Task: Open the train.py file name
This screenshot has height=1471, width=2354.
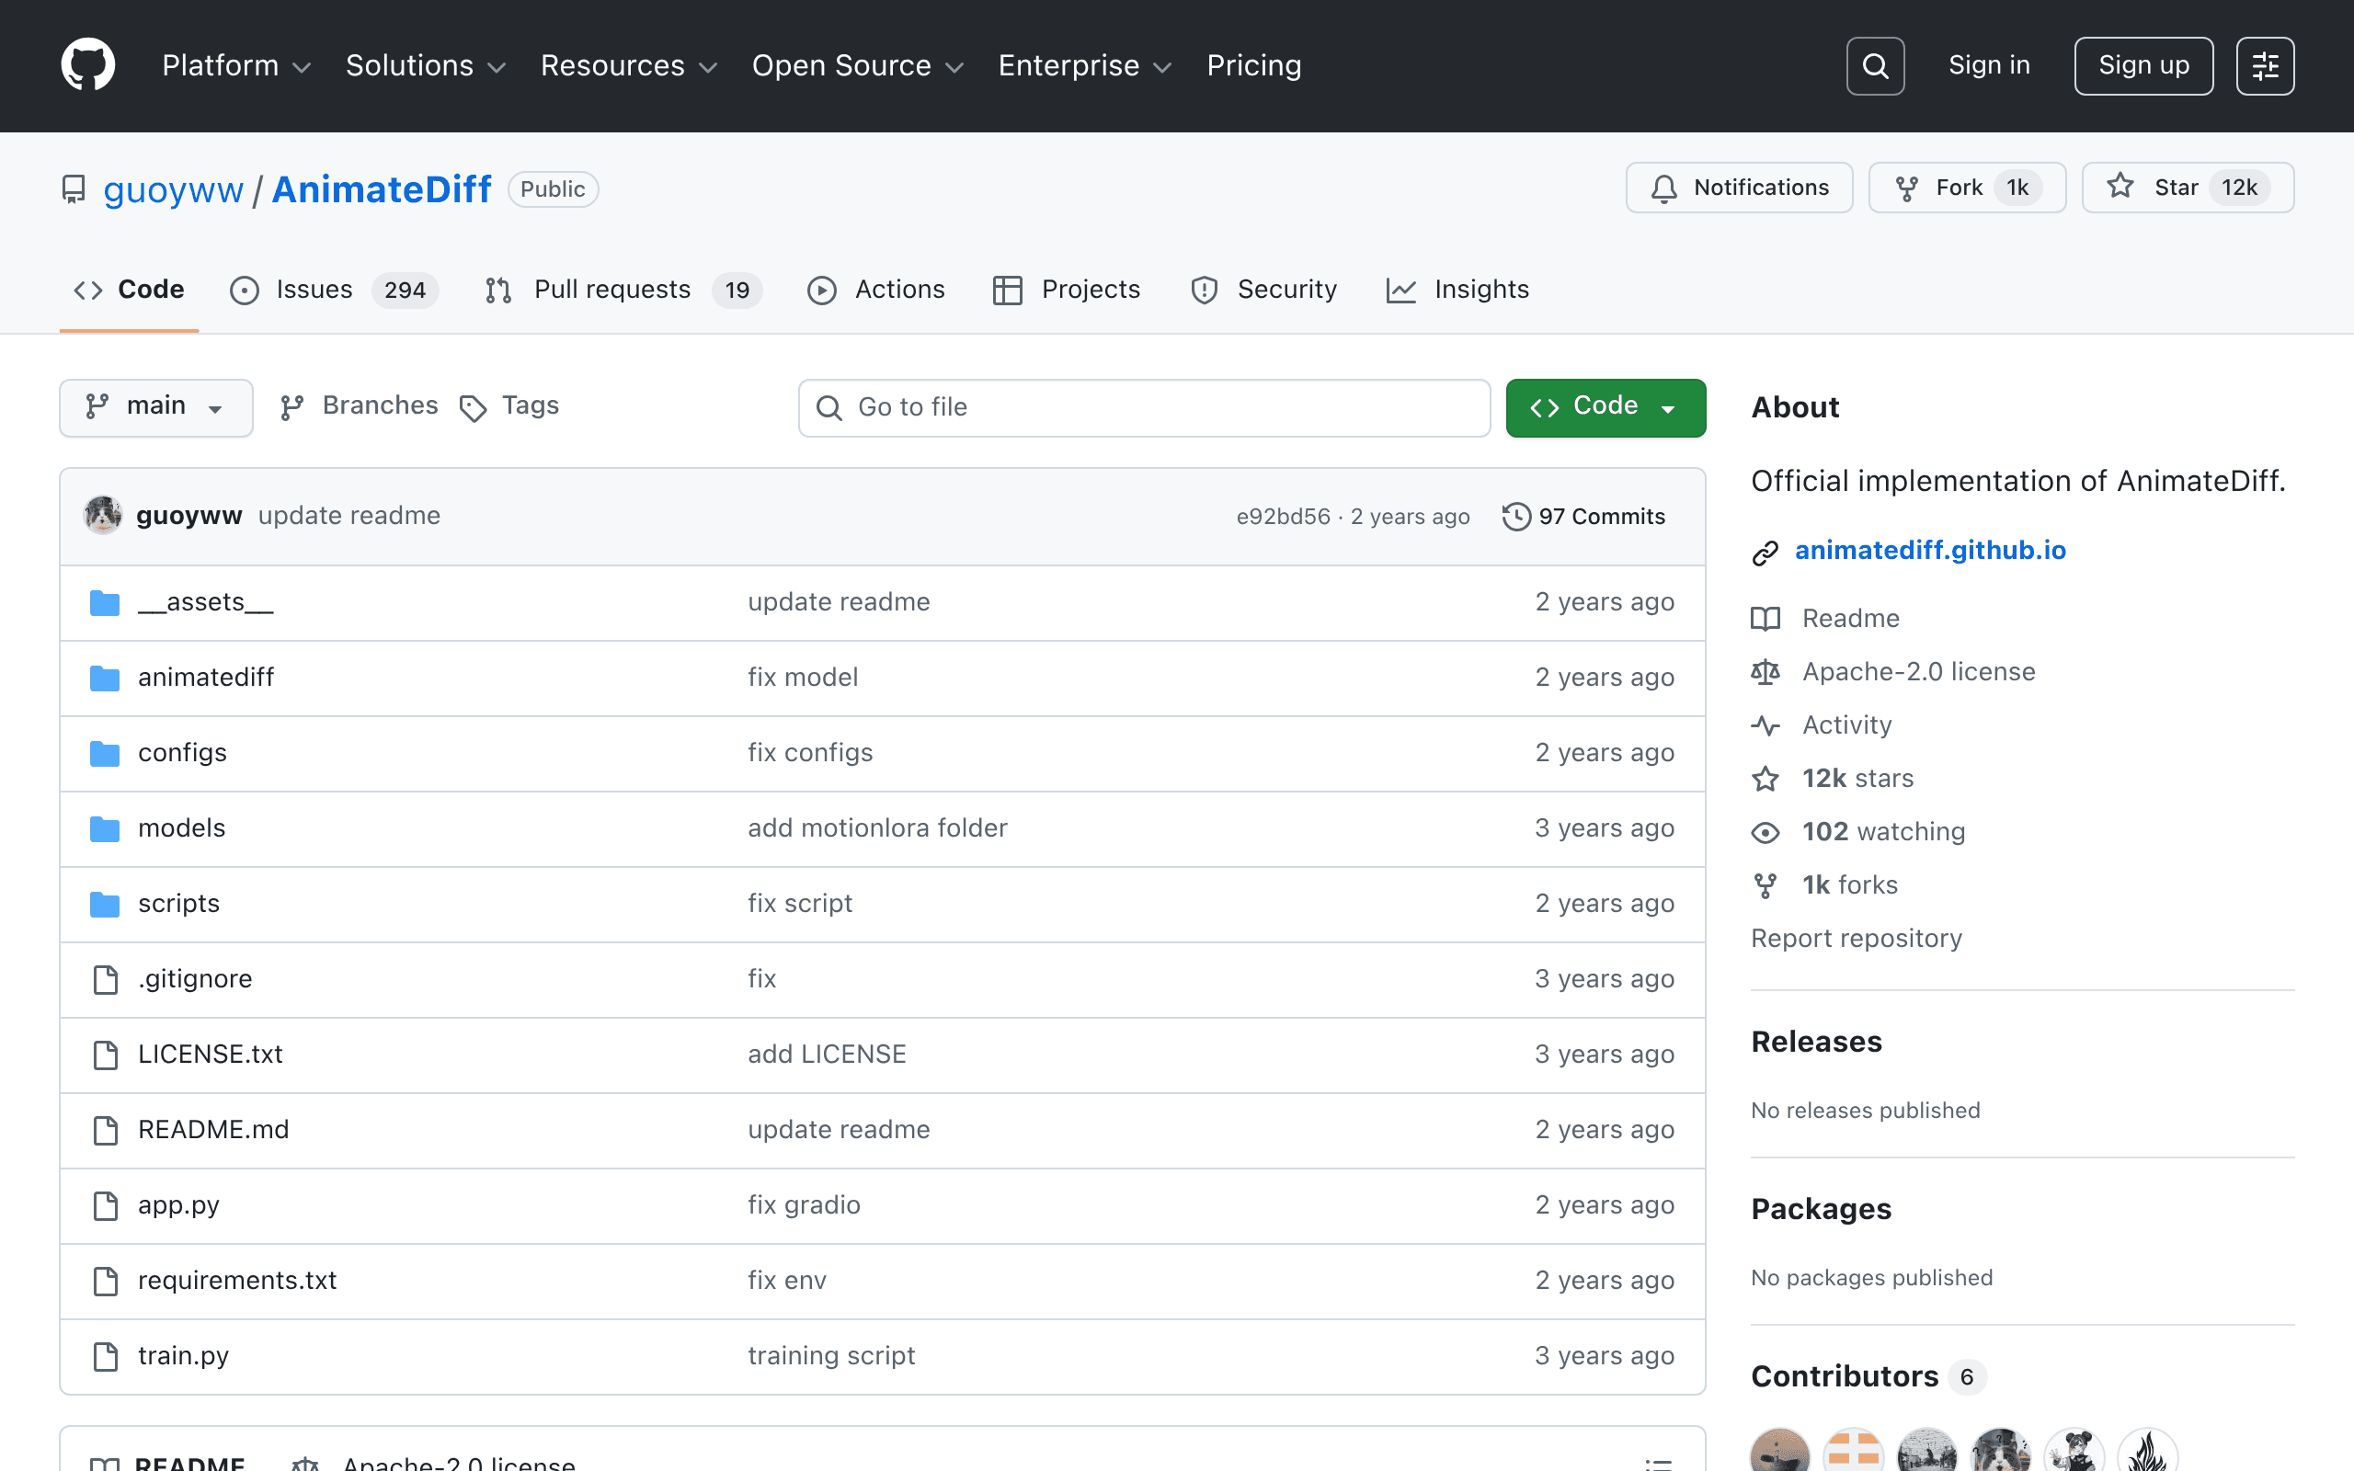Action: point(183,1356)
